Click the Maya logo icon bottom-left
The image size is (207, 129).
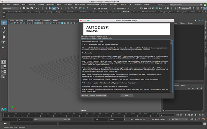point(4,109)
